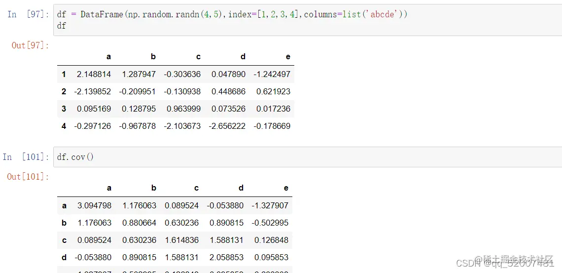The height and width of the screenshot is (273, 562).
Task: Select the value 0.128795
Action: coord(139,109)
